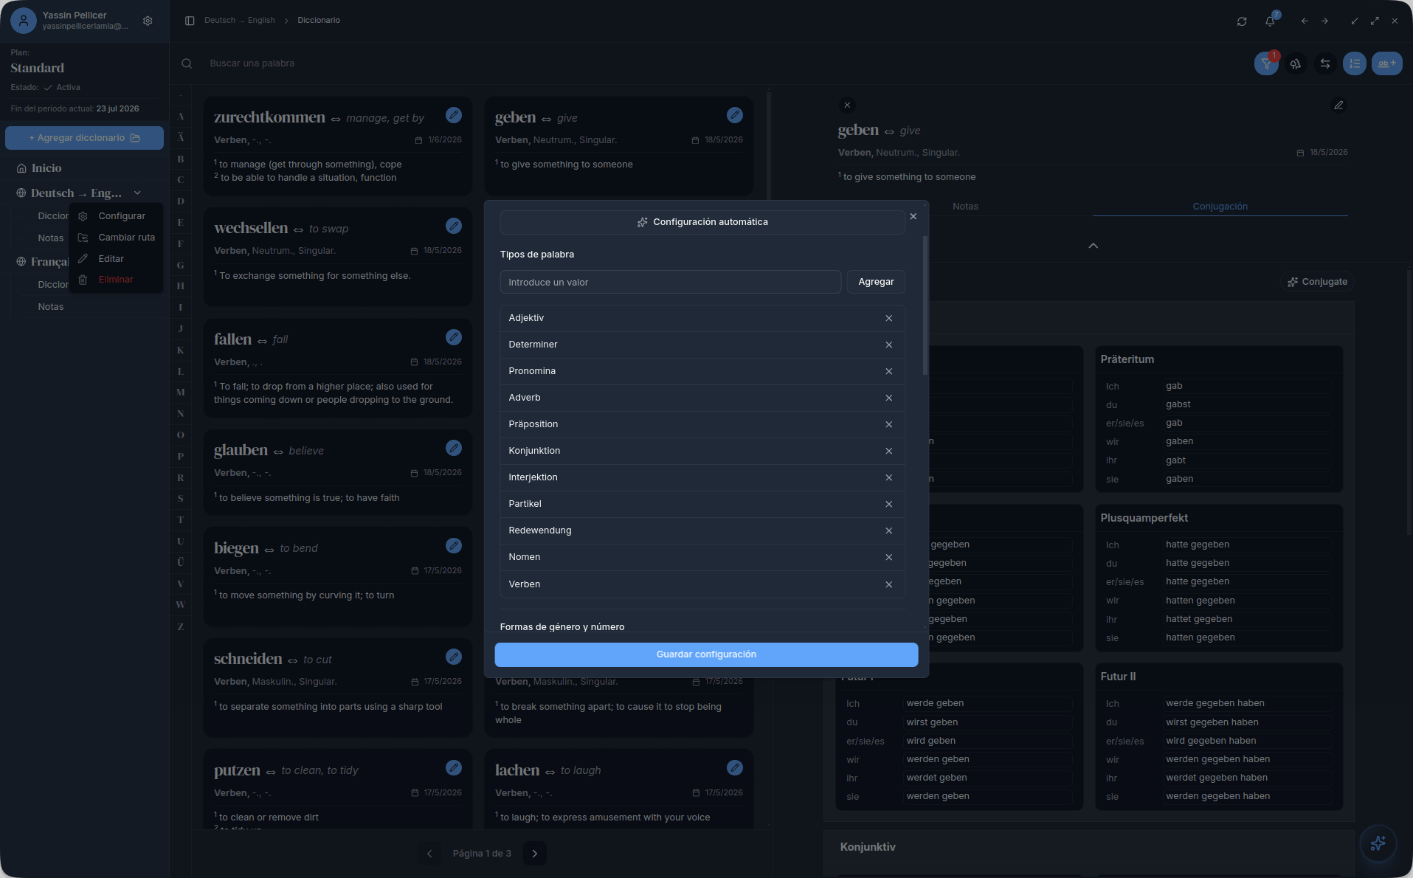
Task: Click the Introduce un valor field
Action: pos(670,282)
